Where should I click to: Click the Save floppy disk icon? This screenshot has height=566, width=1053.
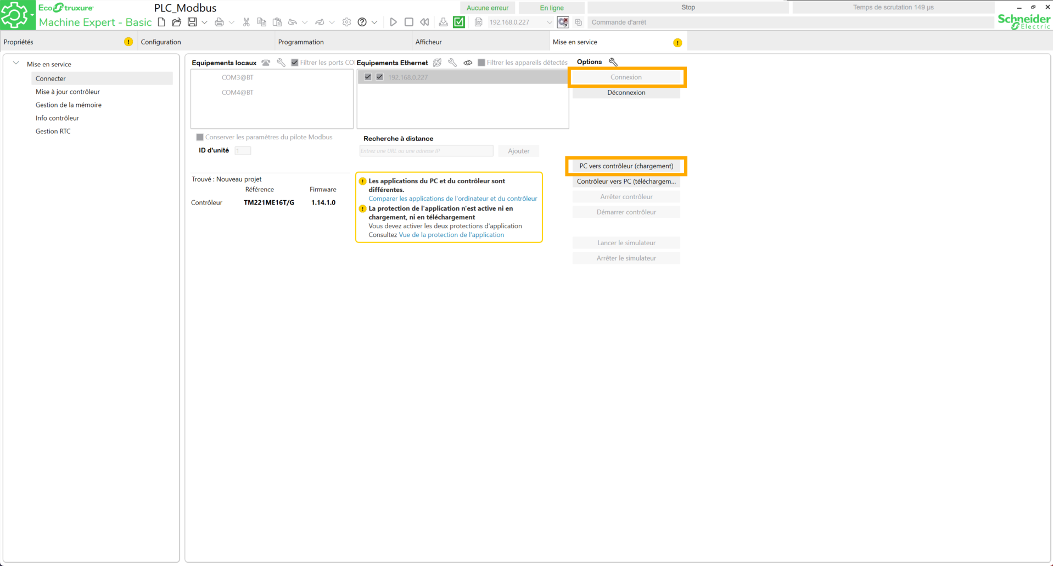tap(192, 22)
